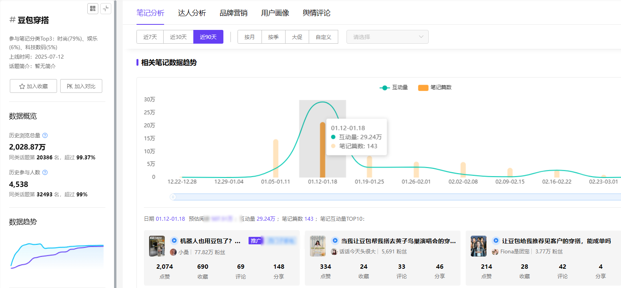Select the 近7天 time range
The width and height of the screenshot is (621, 288).
(x=150, y=37)
